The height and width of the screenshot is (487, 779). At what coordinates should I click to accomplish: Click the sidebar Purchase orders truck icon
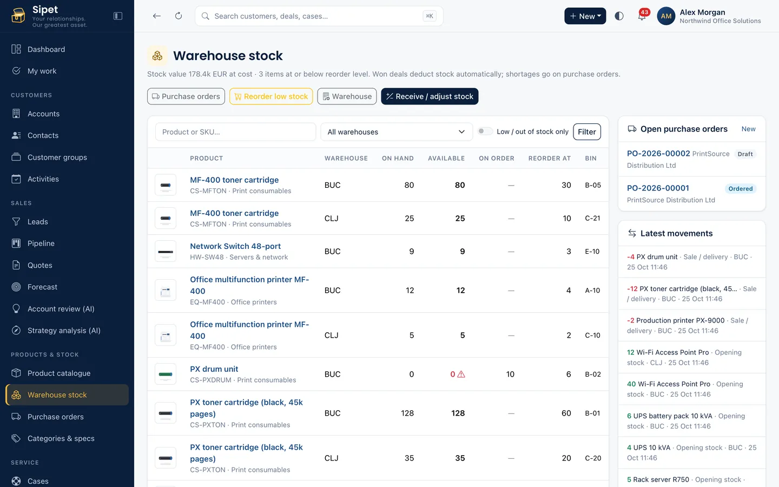[x=16, y=417]
